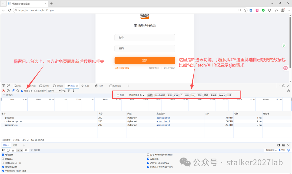Select the CSS filter type
Viewport: 292px width, 174px height.
(x=176, y=95)
